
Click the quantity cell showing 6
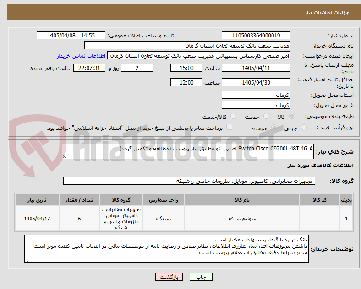[79, 219]
